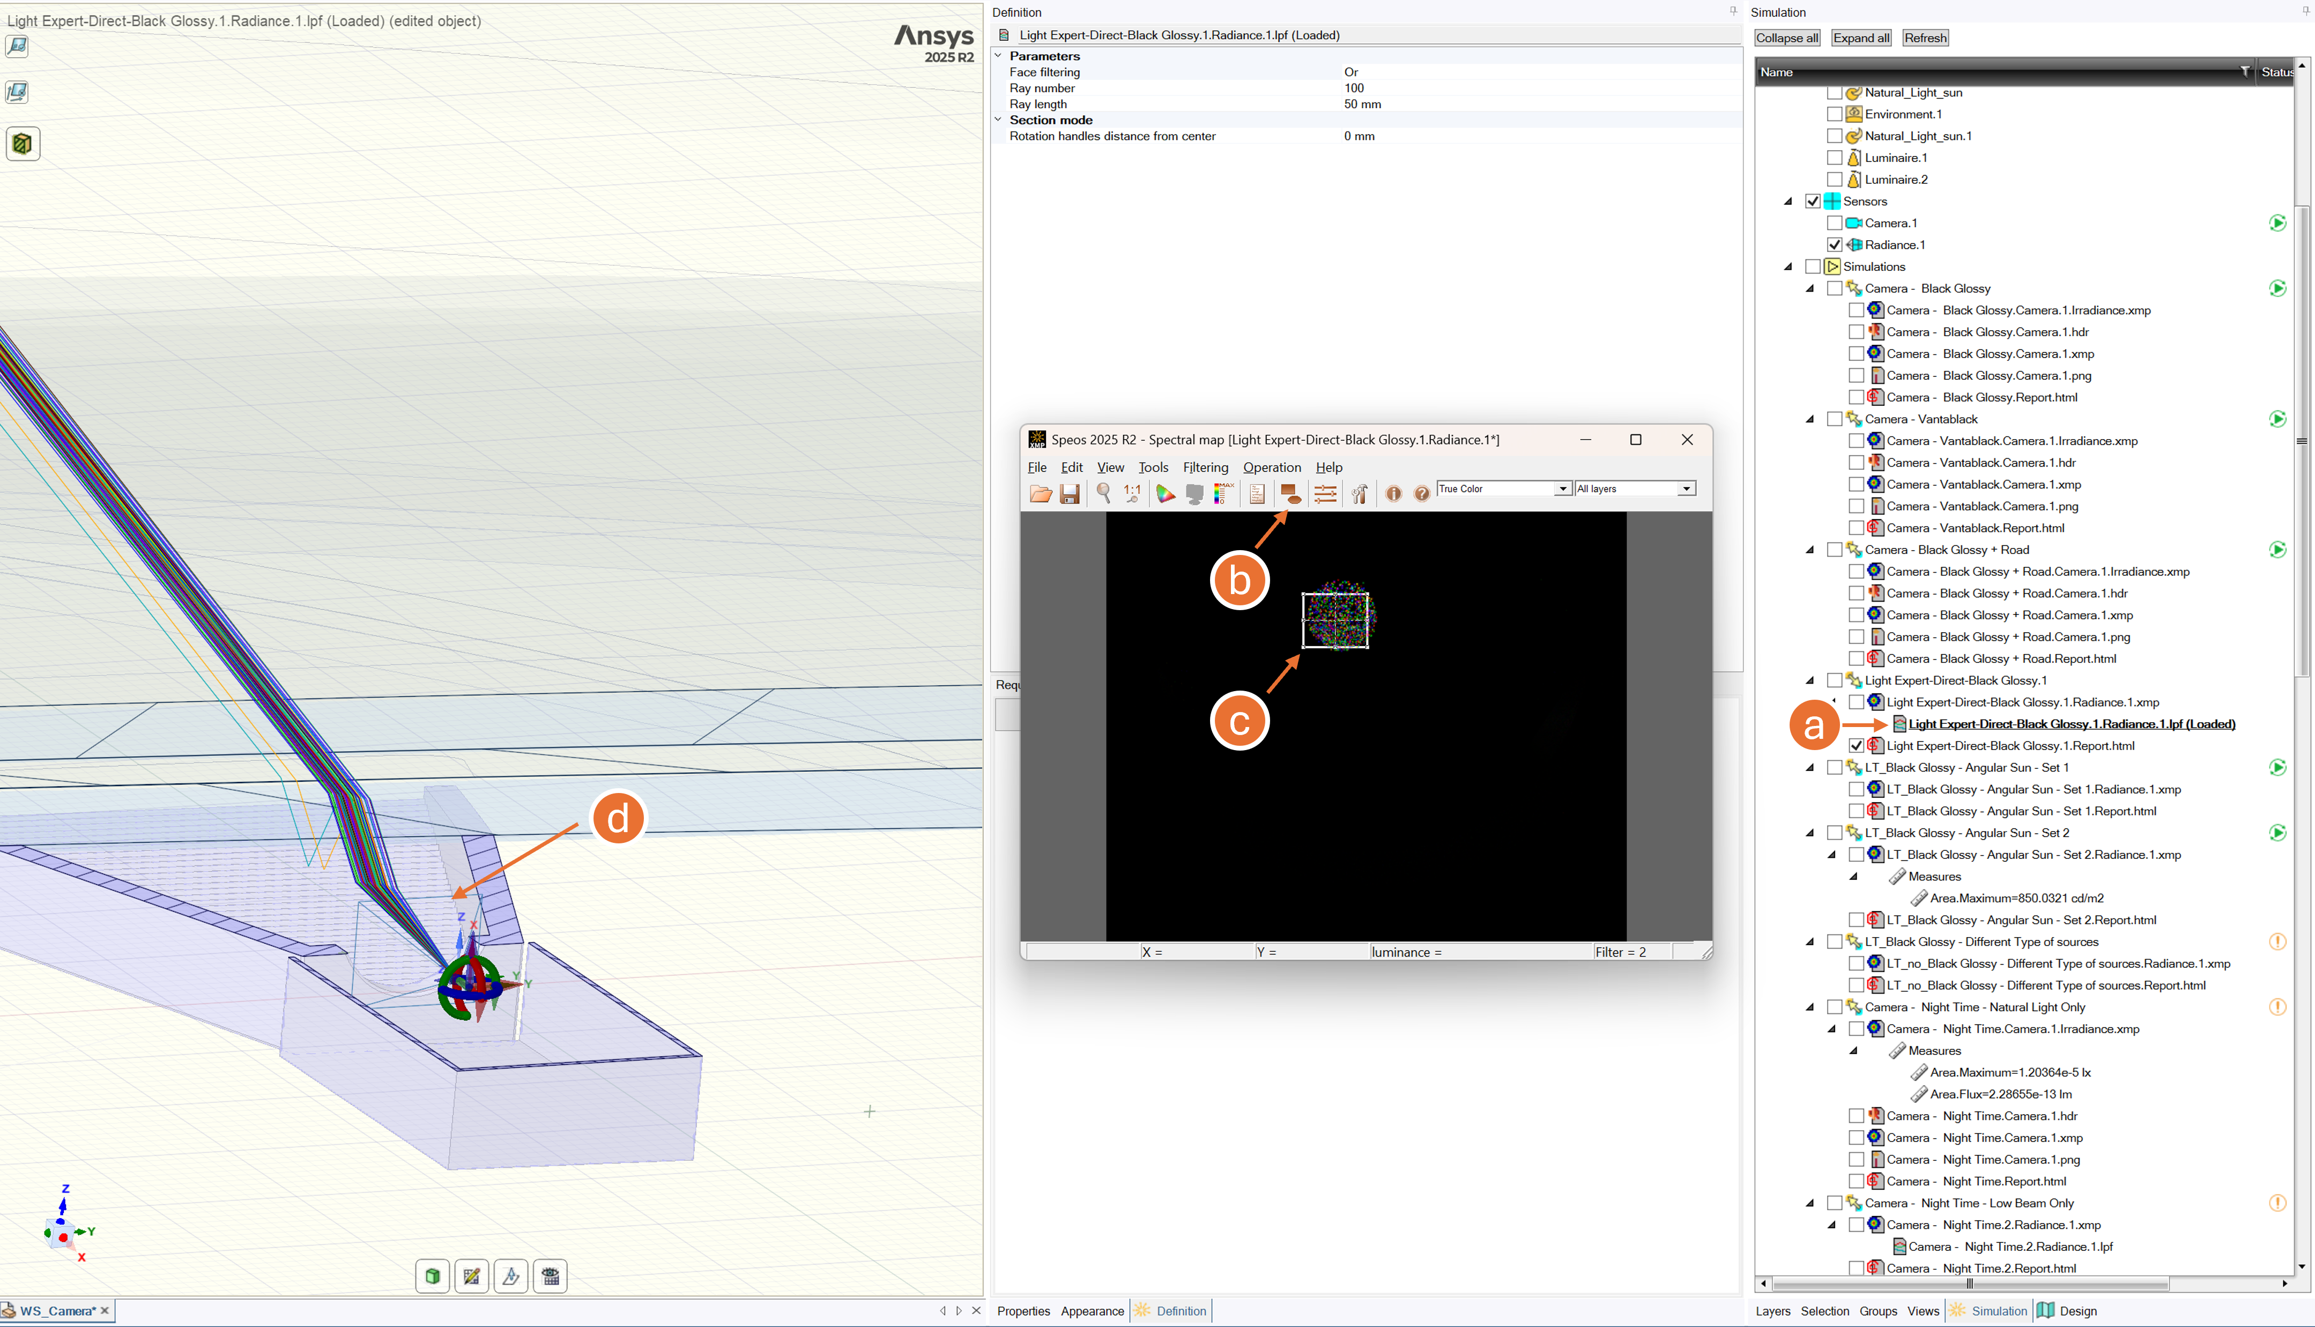Click the eye-over-grid view button in viewport
The width and height of the screenshot is (2315, 1327).
550,1276
